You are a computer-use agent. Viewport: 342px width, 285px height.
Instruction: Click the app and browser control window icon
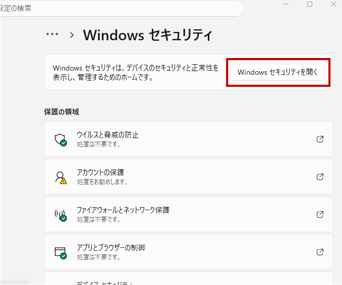[61, 253]
